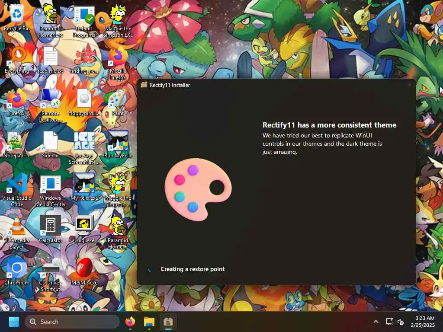443x332 pixels.
Task: Open the network status tray icon
Action: (390, 322)
